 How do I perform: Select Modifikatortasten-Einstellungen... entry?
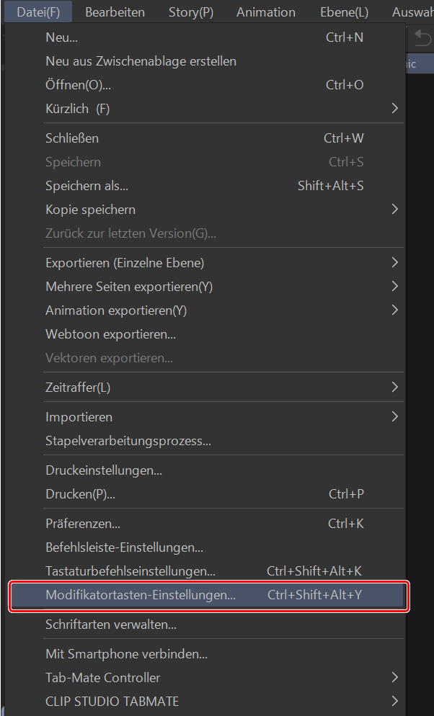point(141,596)
